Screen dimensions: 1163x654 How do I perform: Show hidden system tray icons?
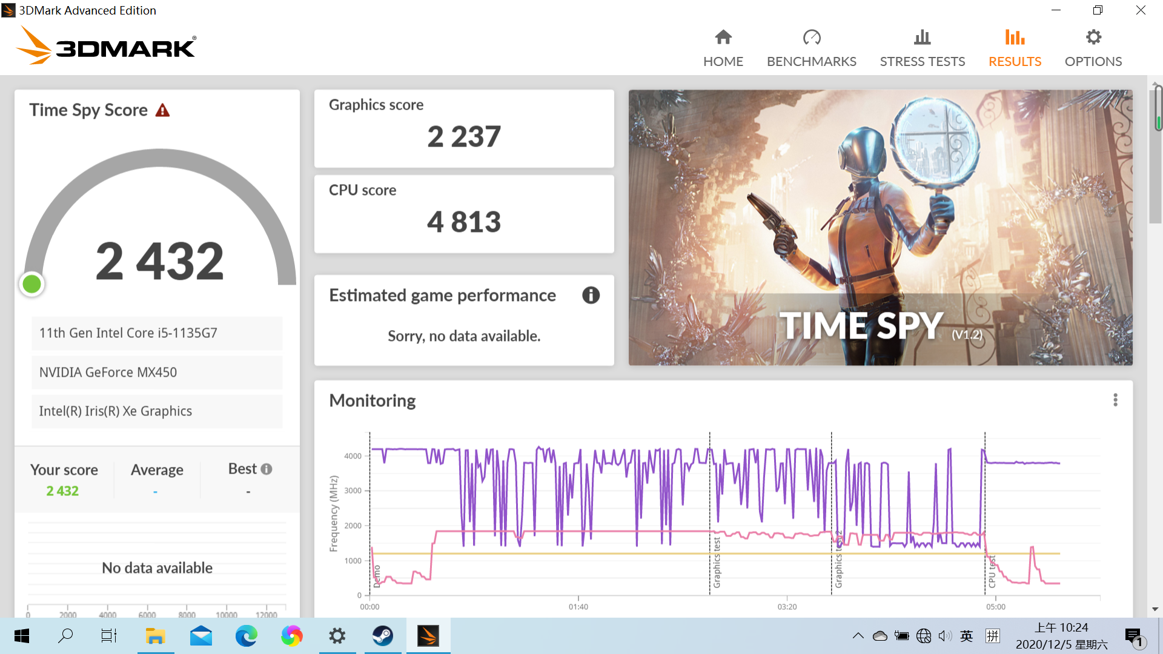(x=858, y=636)
